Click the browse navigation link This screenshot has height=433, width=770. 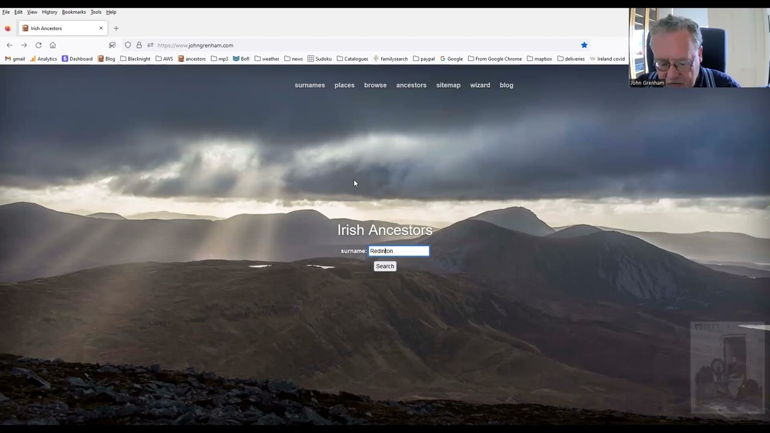[375, 85]
